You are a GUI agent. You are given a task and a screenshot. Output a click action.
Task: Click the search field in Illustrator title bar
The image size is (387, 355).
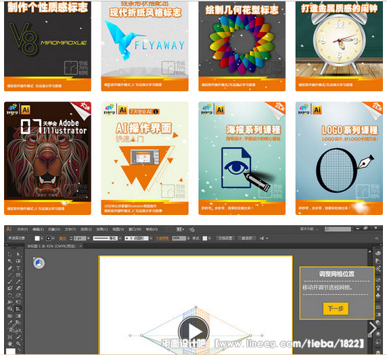coord(338,229)
